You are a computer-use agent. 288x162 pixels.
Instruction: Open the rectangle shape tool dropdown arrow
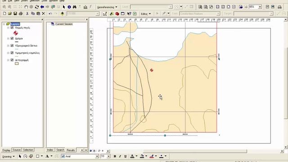pyautogui.click(x=42, y=156)
